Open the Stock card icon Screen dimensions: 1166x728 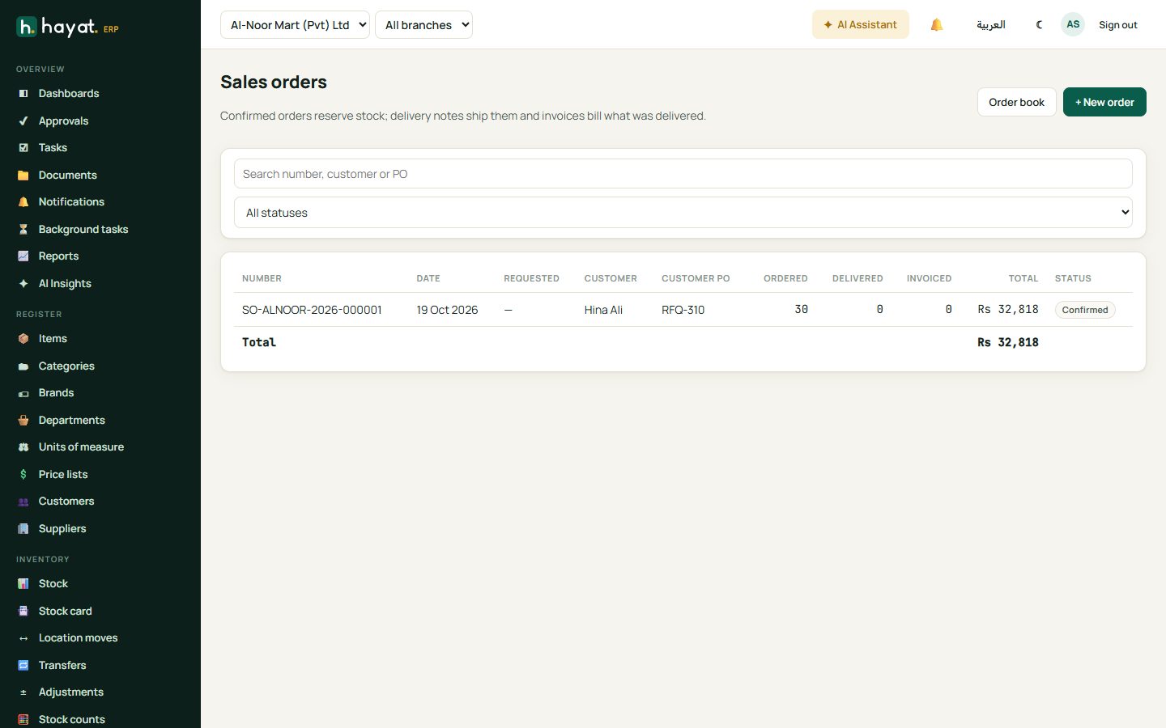pyautogui.click(x=23, y=612)
